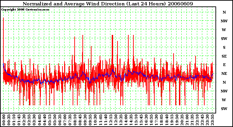Click the 12:50 time label
The image size is (233, 127).
point(115,120)
